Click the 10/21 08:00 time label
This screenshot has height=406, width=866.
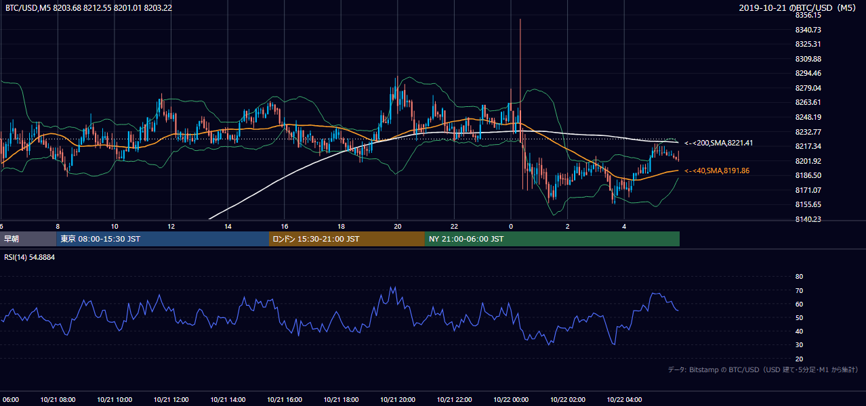[x=58, y=399]
